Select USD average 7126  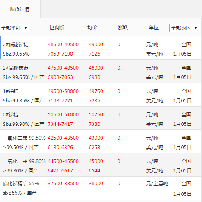94,54
